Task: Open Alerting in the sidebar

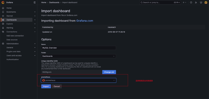Action: point(10,28)
